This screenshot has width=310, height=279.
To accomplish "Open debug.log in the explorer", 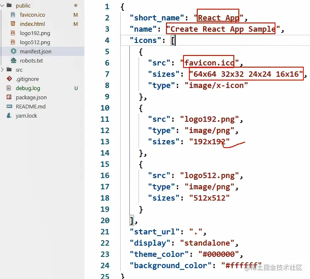I will click(x=28, y=88).
